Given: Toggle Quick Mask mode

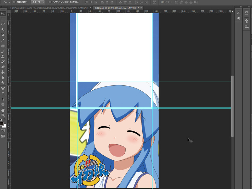Looking at the screenshot, I should click(x=3, y=131).
